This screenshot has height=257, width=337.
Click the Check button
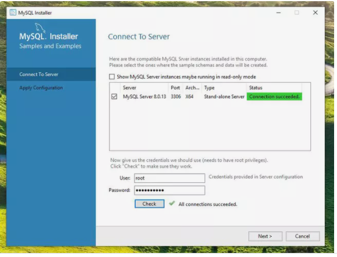pos(150,204)
